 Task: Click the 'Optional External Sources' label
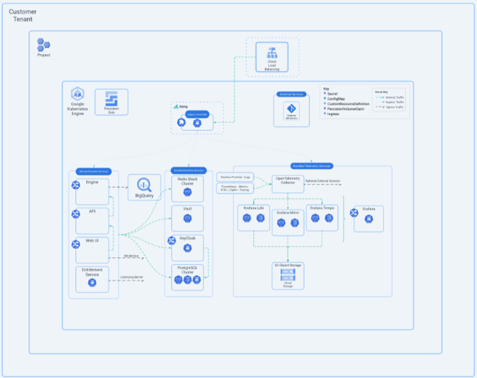pos(323,181)
